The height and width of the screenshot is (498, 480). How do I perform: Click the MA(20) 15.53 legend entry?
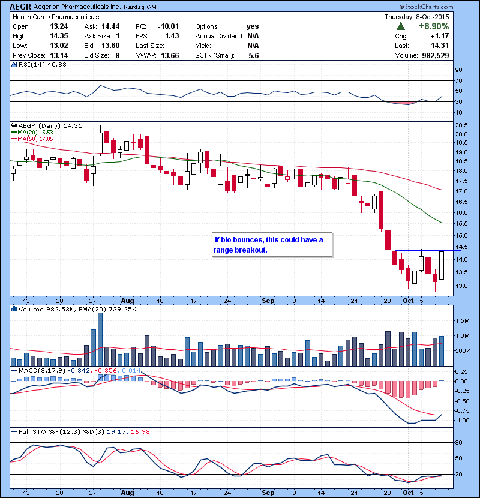tap(32, 133)
